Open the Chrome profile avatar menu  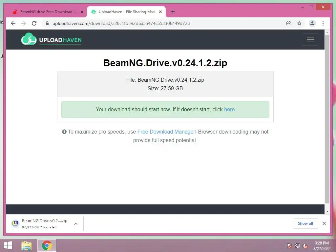tap(312, 23)
